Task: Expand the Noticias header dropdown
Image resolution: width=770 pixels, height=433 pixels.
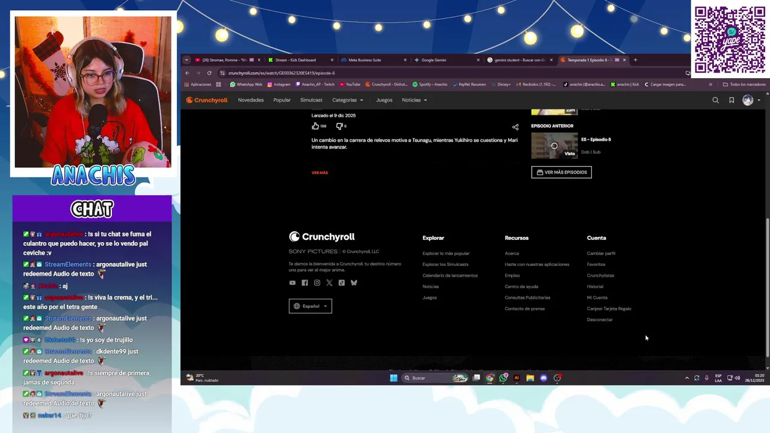Action: tap(414, 100)
